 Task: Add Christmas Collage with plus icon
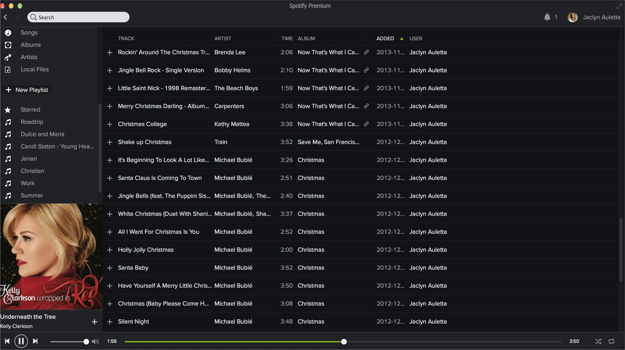109,124
